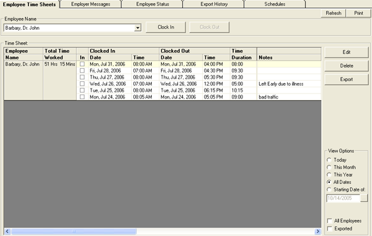Click the Refresh button
The image size is (372, 236).
[x=334, y=13]
